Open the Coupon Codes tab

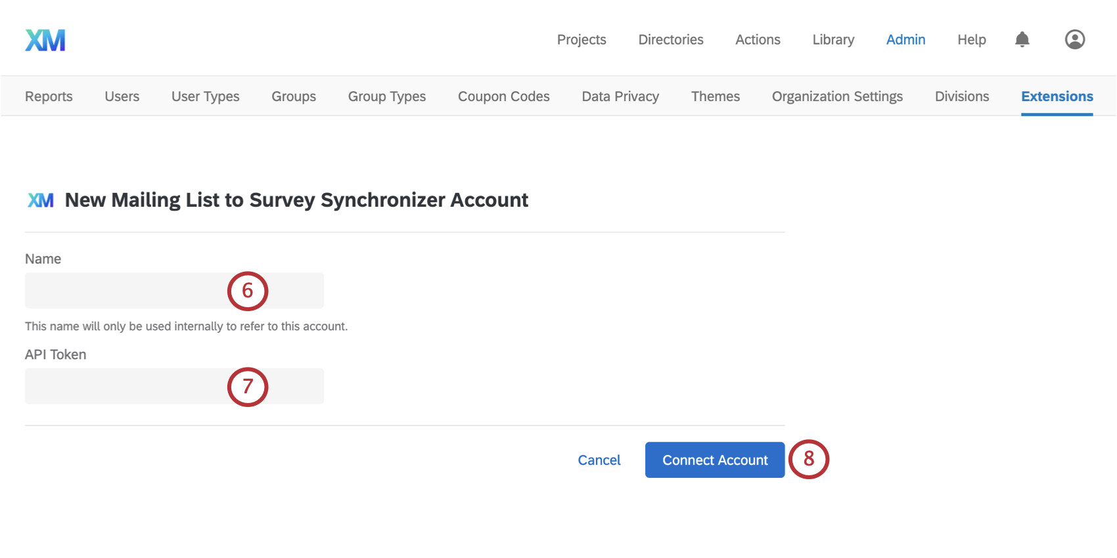(504, 97)
